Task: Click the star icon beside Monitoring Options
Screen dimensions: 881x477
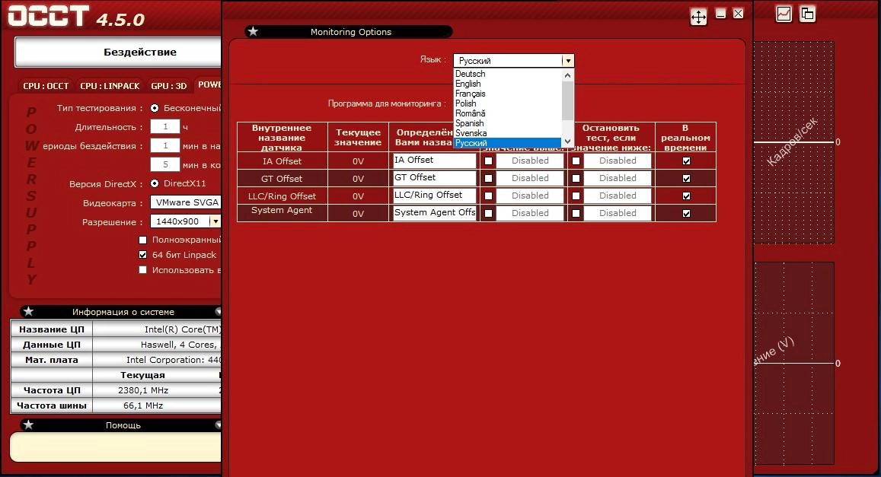Action: [253, 31]
